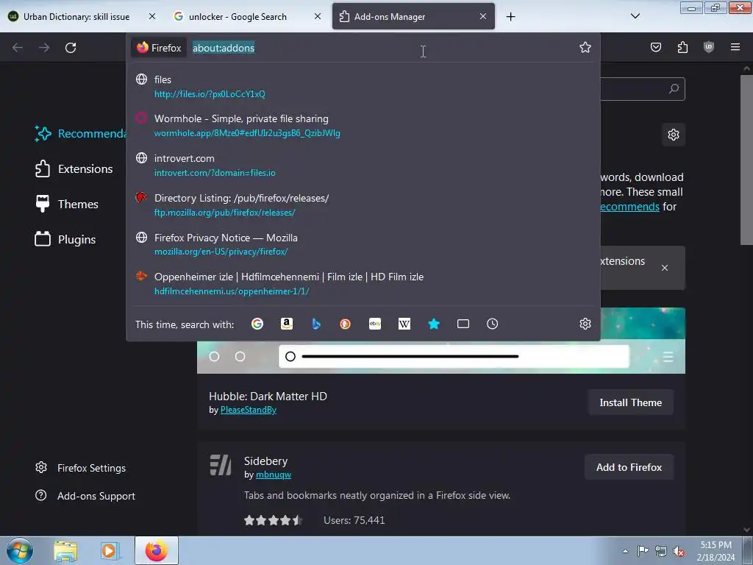Open the add-ons tools gear menu
Screen dimensions: 753x565
point(674,135)
